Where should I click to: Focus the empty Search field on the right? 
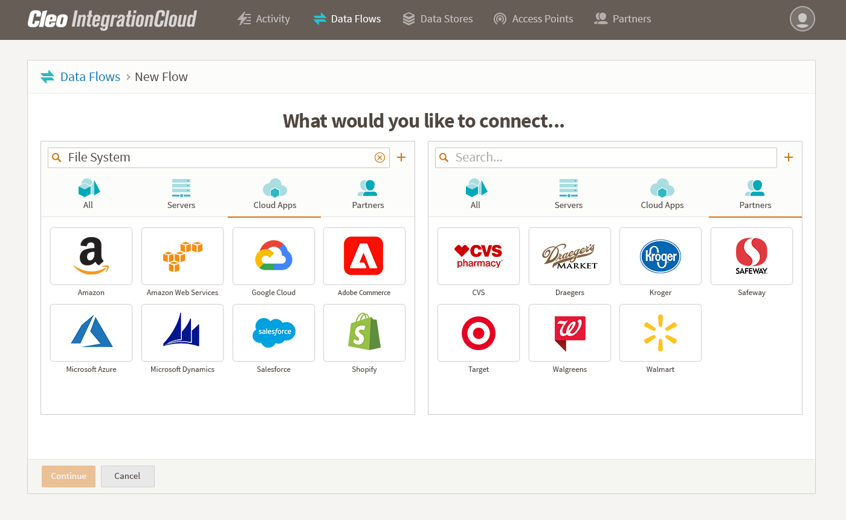[x=606, y=158]
